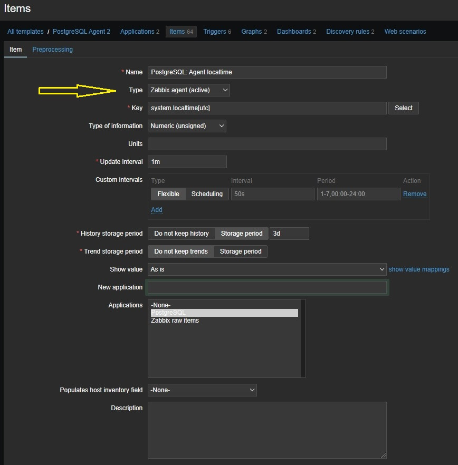The width and height of the screenshot is (458, 465).
Task: Click Add link under custom intervals
Action: (x=157, y=210)
